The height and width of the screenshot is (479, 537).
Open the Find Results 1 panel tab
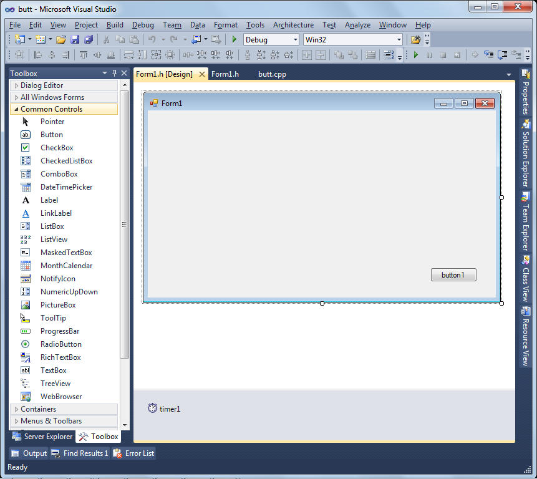point(80,453)
